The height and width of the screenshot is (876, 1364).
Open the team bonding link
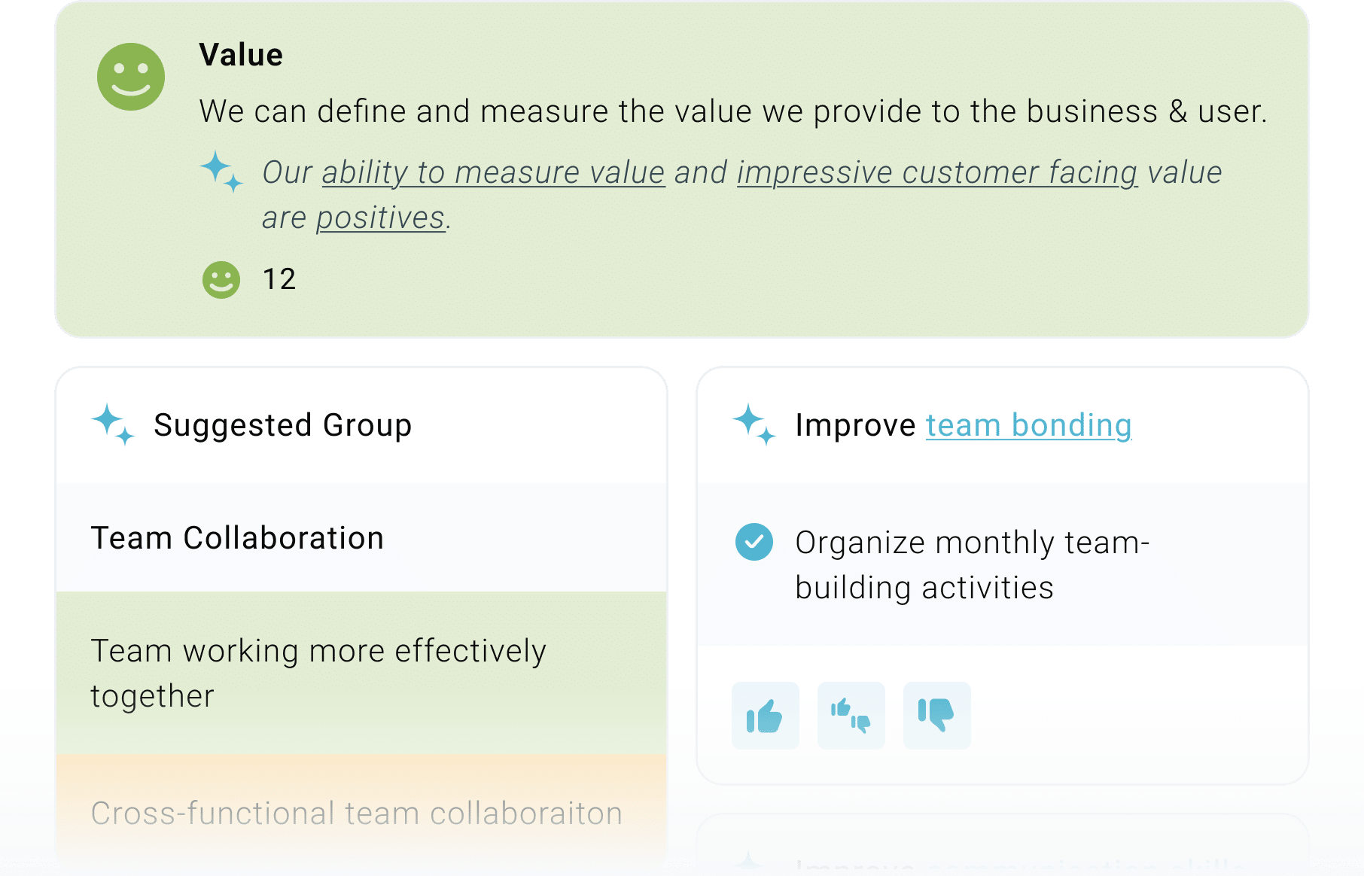click(x=1028, y=425)
